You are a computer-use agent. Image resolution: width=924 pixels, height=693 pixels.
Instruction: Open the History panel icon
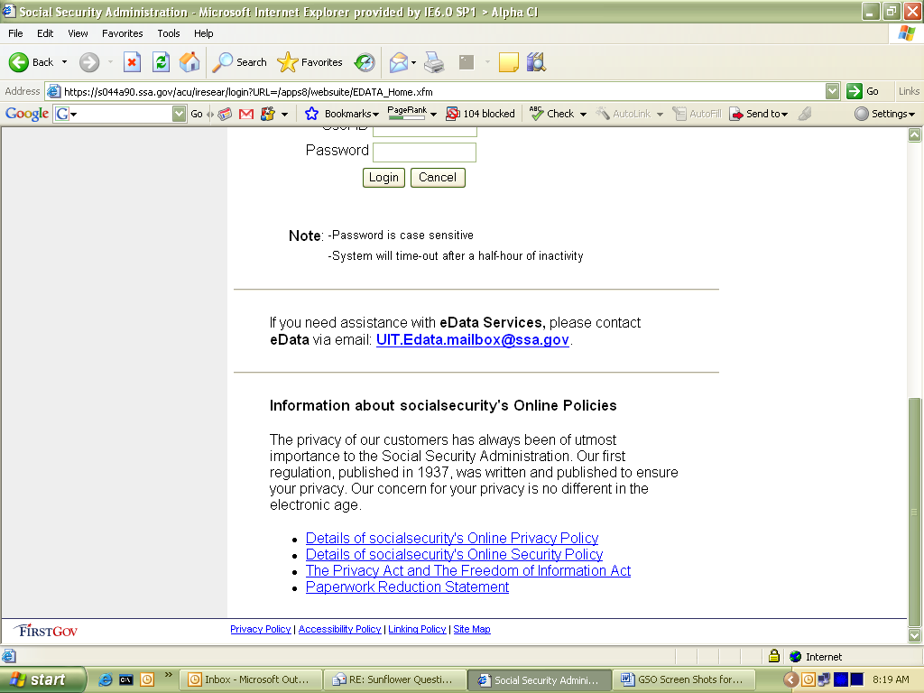pyautogui.click(x=365, y=62)
